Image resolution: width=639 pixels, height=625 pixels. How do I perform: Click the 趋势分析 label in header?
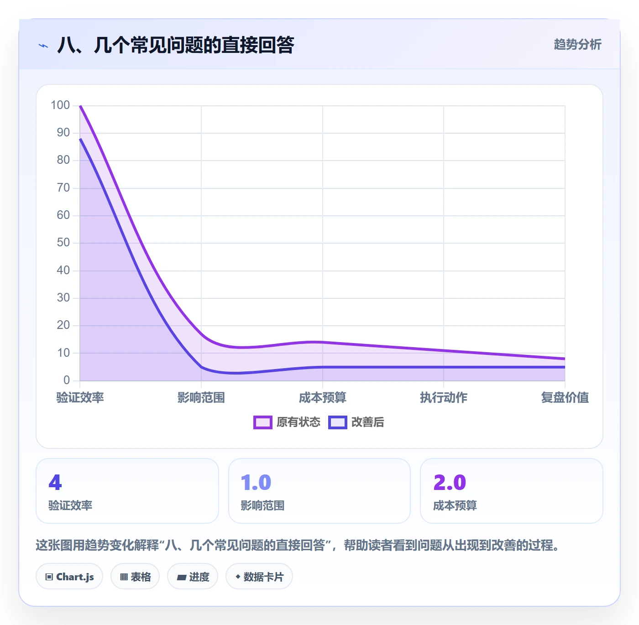577,45
